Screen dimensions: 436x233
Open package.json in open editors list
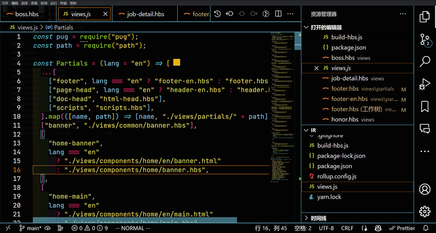[x=358, y=47]
